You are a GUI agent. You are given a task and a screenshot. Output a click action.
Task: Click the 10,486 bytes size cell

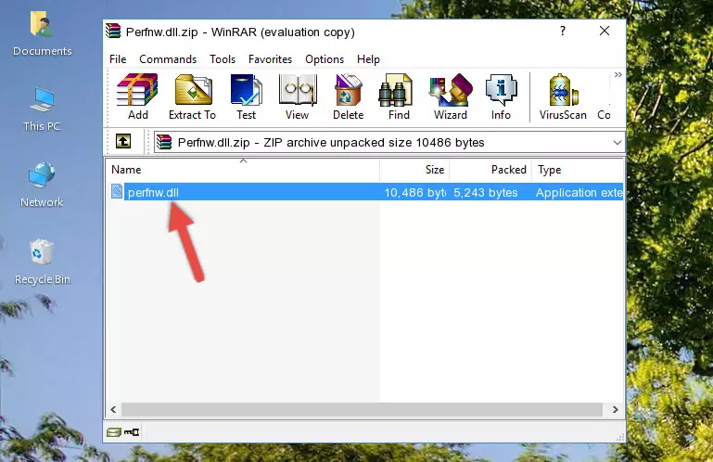[414, 193]
